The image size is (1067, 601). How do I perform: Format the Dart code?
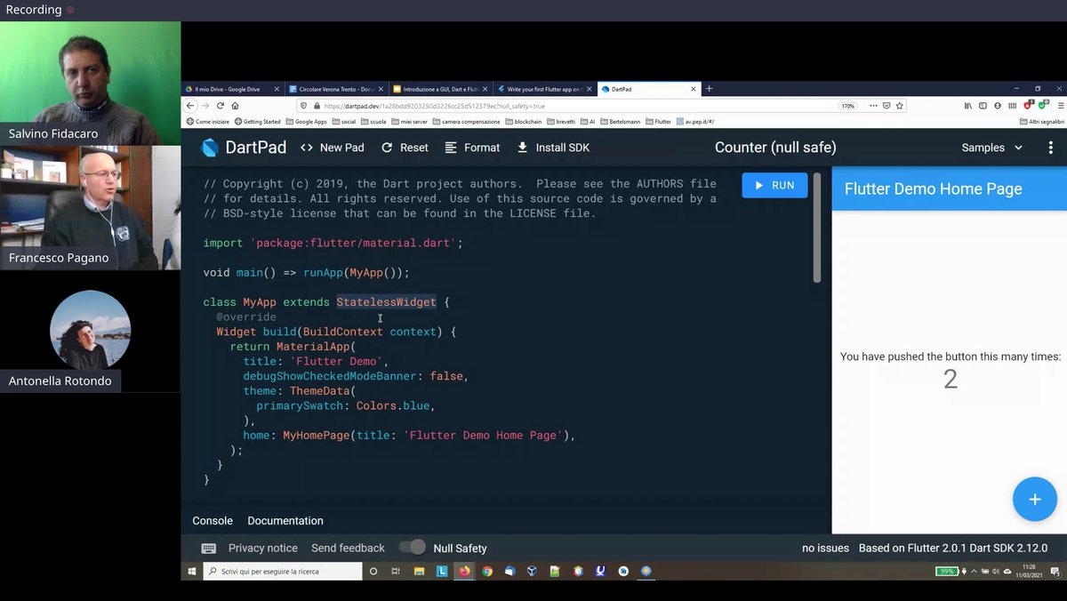coord(472,148)
